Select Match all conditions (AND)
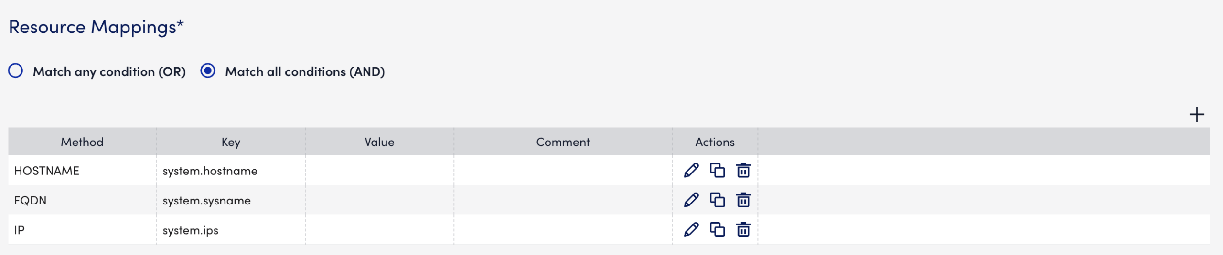Viewport: 1223px width, 255px height. click(208, 71)
